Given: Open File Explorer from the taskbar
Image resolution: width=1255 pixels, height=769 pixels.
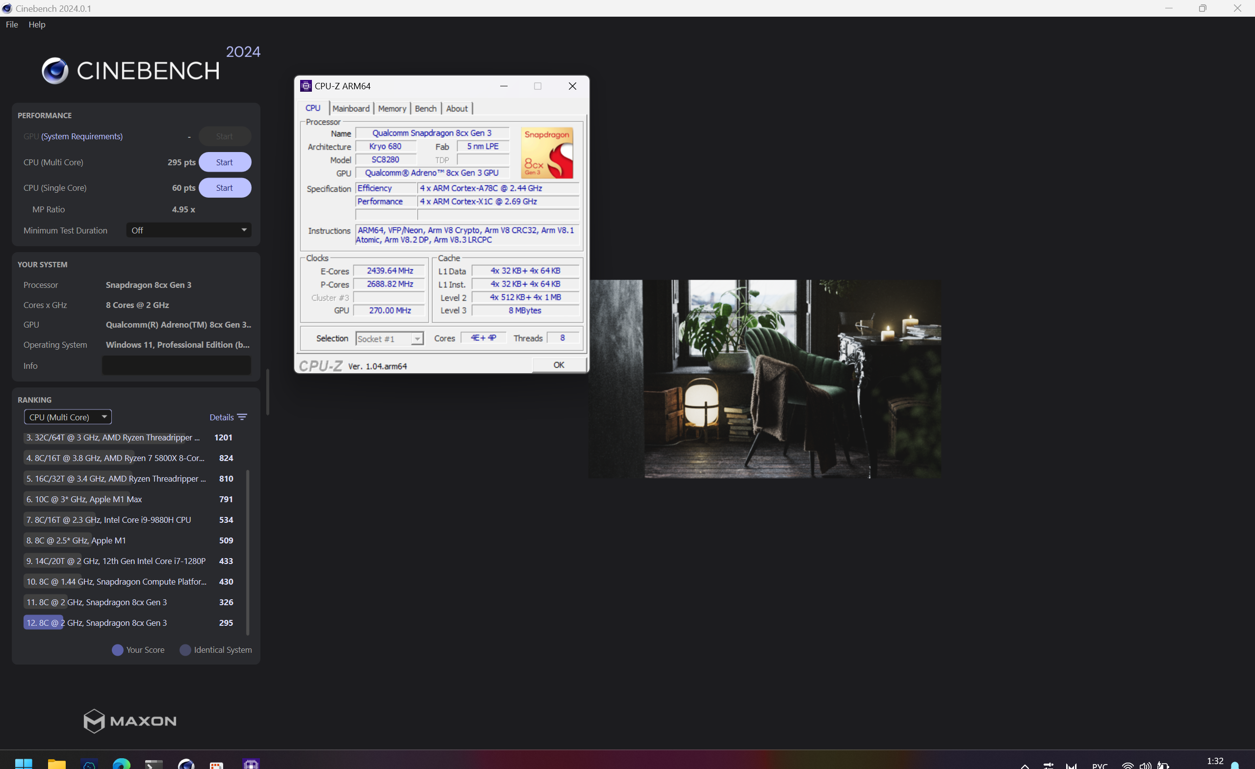Looking at the screenshot, I should click(x=56, y=764).
